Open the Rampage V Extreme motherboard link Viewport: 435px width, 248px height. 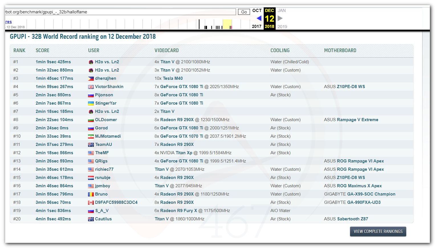(x=357, y=120)
